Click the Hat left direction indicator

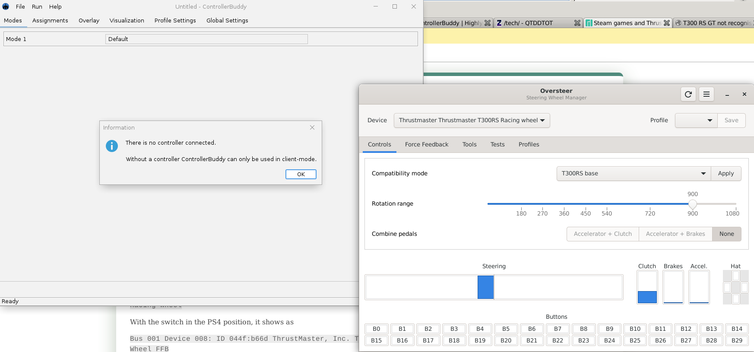click(x=727, y=287)
